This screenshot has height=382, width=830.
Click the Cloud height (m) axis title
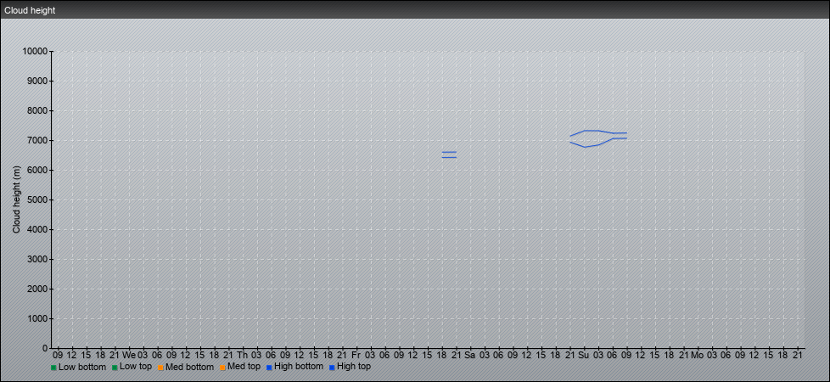tap(16, 199)
